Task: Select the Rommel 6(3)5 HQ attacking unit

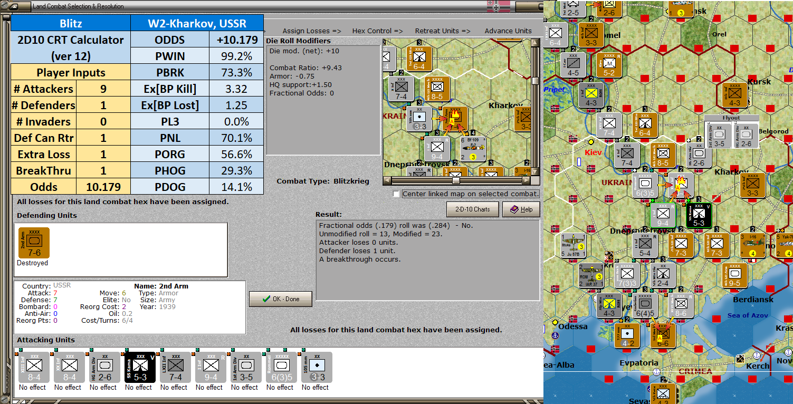Action: coord(281,367)
